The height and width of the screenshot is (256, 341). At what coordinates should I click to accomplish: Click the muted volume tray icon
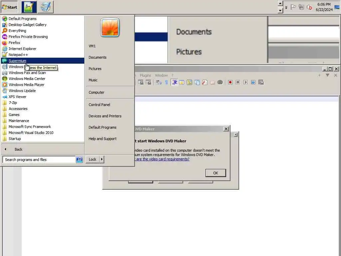click(x=309, y=7)
